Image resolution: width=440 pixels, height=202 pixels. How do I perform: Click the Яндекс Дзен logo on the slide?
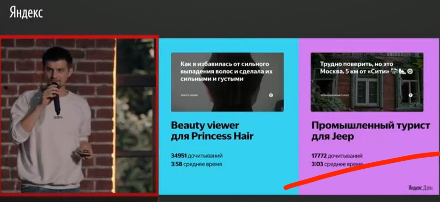click(420, 188)
